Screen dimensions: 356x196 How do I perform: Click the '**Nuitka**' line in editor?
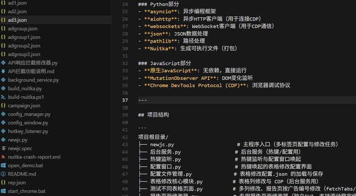pyautogui.click(x=188, y=48)
